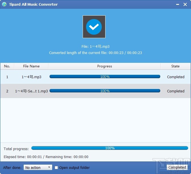Screen dimensions: 191x174
Task: Click Completed state of row 2
Action: coord(176,91)
